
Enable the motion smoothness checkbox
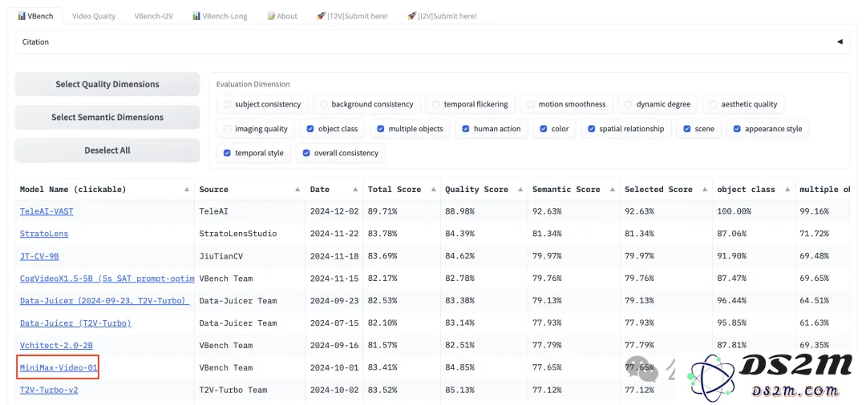click(531, 104)
